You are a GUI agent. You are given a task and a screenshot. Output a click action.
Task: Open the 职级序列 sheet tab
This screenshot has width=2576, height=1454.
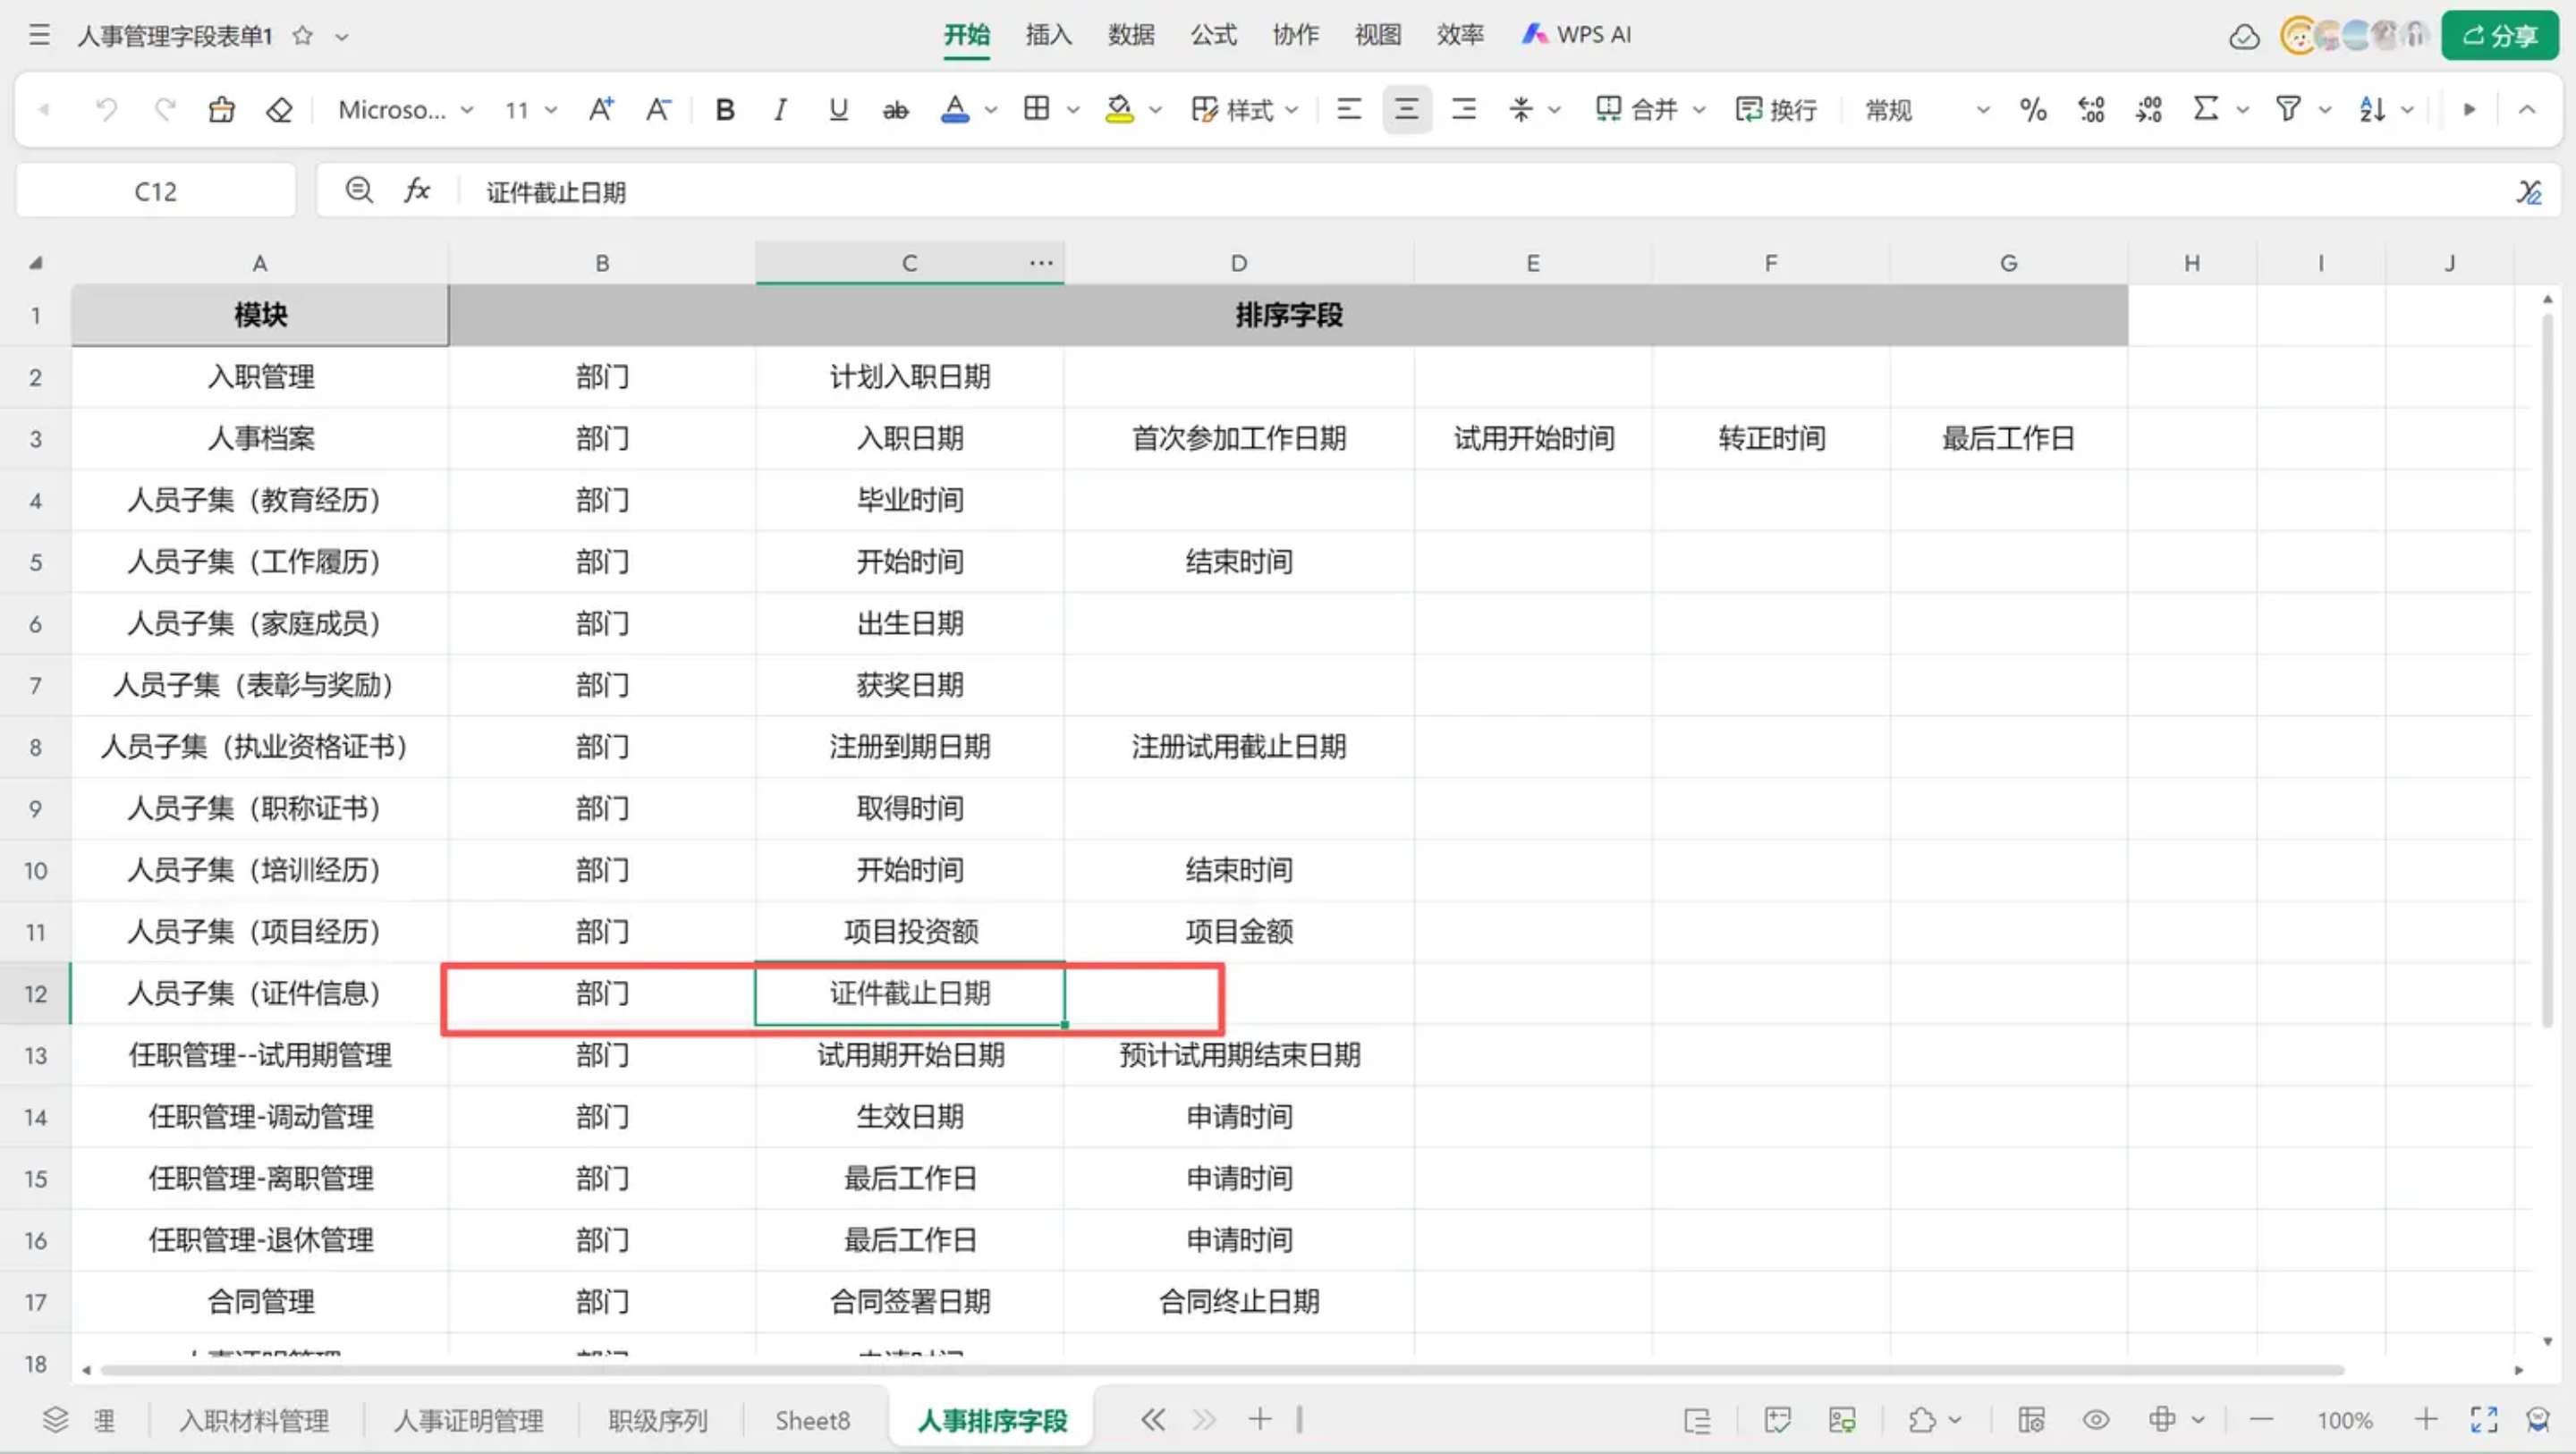point(658,1420)
